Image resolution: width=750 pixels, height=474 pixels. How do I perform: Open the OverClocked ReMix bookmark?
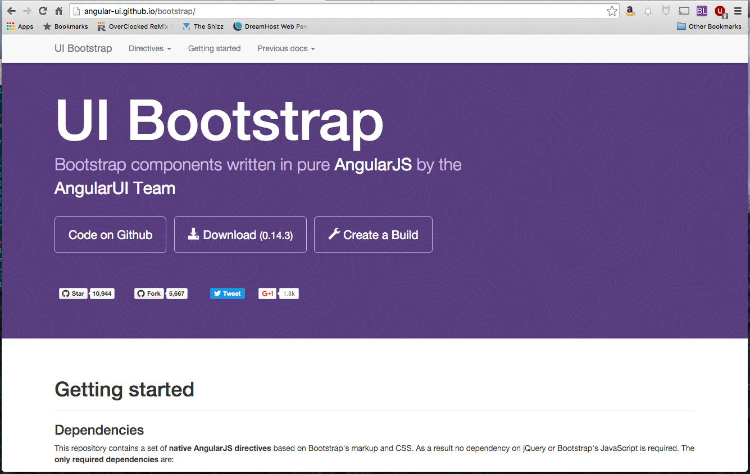click(x=135, y=26)
